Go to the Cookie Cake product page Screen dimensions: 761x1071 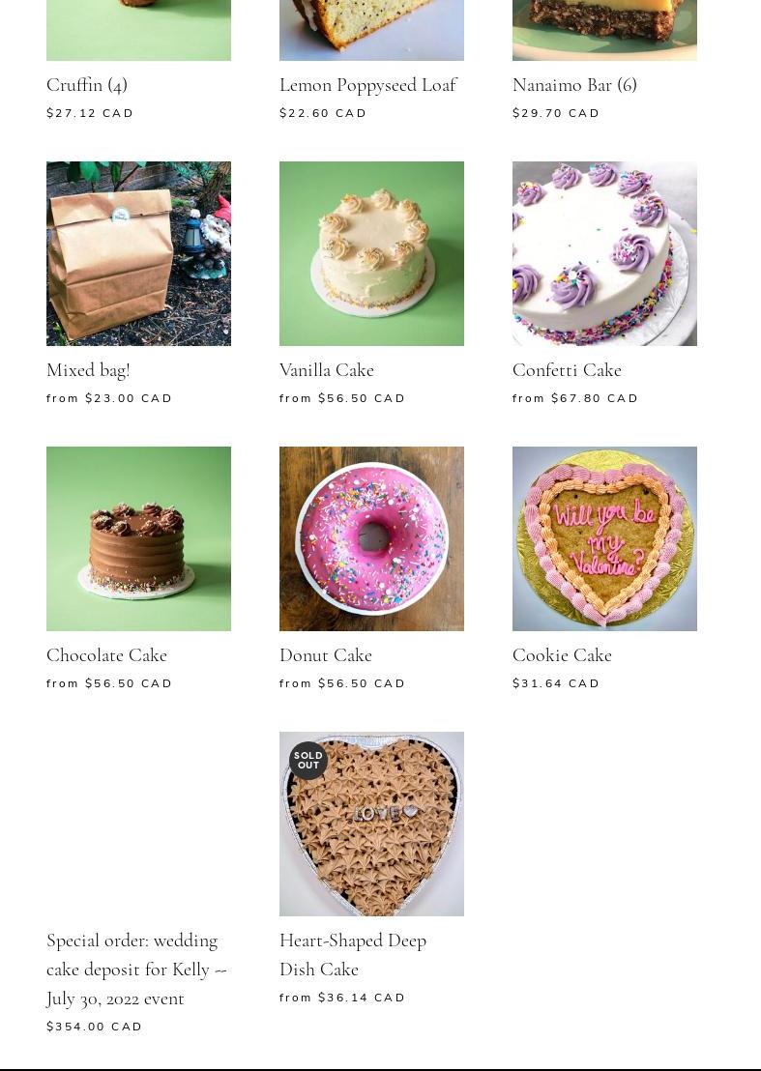pyautogui.click(x=562, y=655)
